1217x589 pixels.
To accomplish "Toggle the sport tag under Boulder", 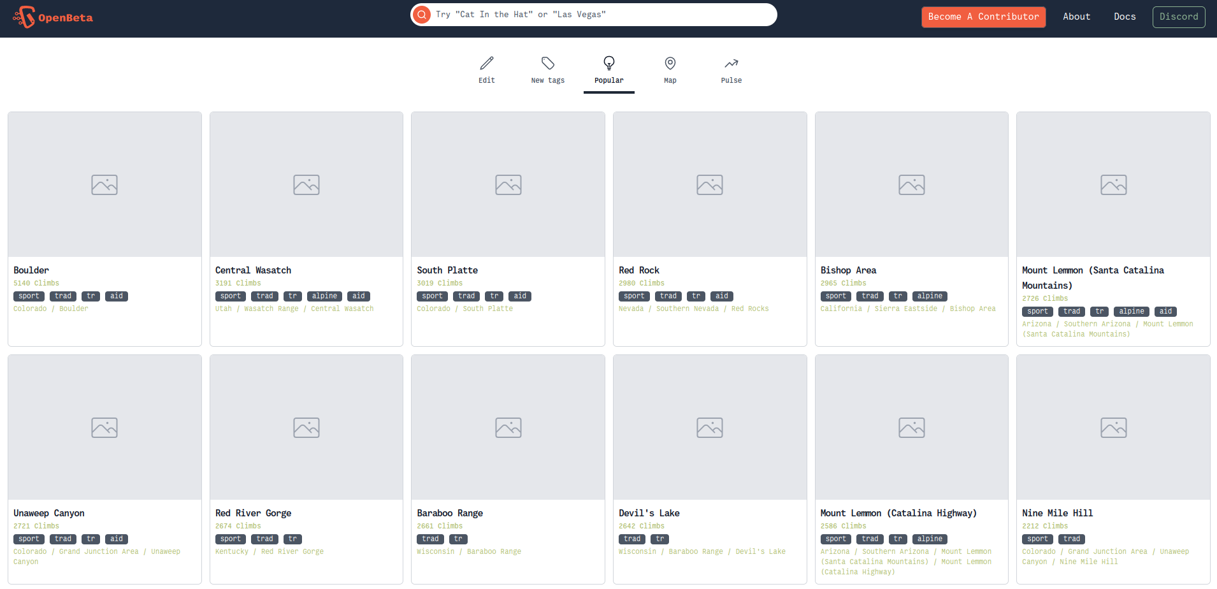I will point(29,296).
